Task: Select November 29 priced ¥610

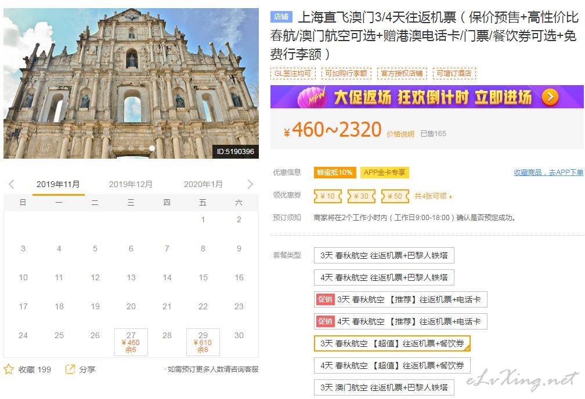Action: tap(203, 342)
